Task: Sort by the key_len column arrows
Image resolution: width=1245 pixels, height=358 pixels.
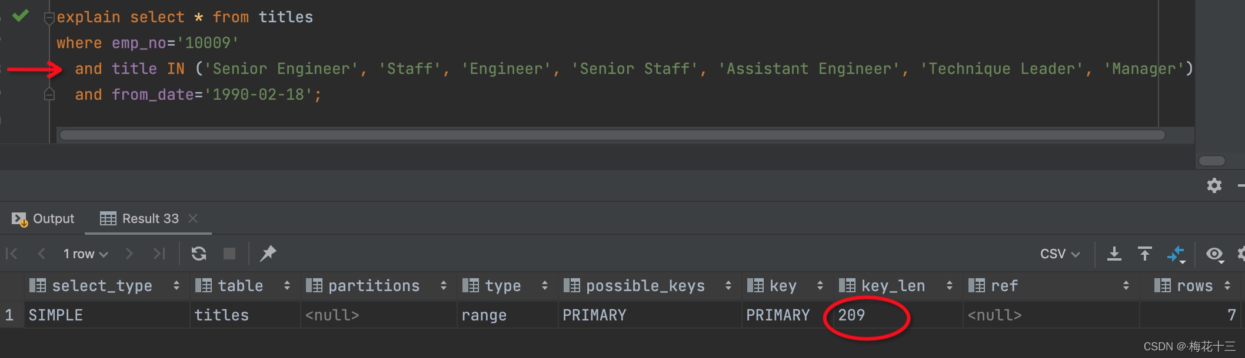Action: pos(949,286)
